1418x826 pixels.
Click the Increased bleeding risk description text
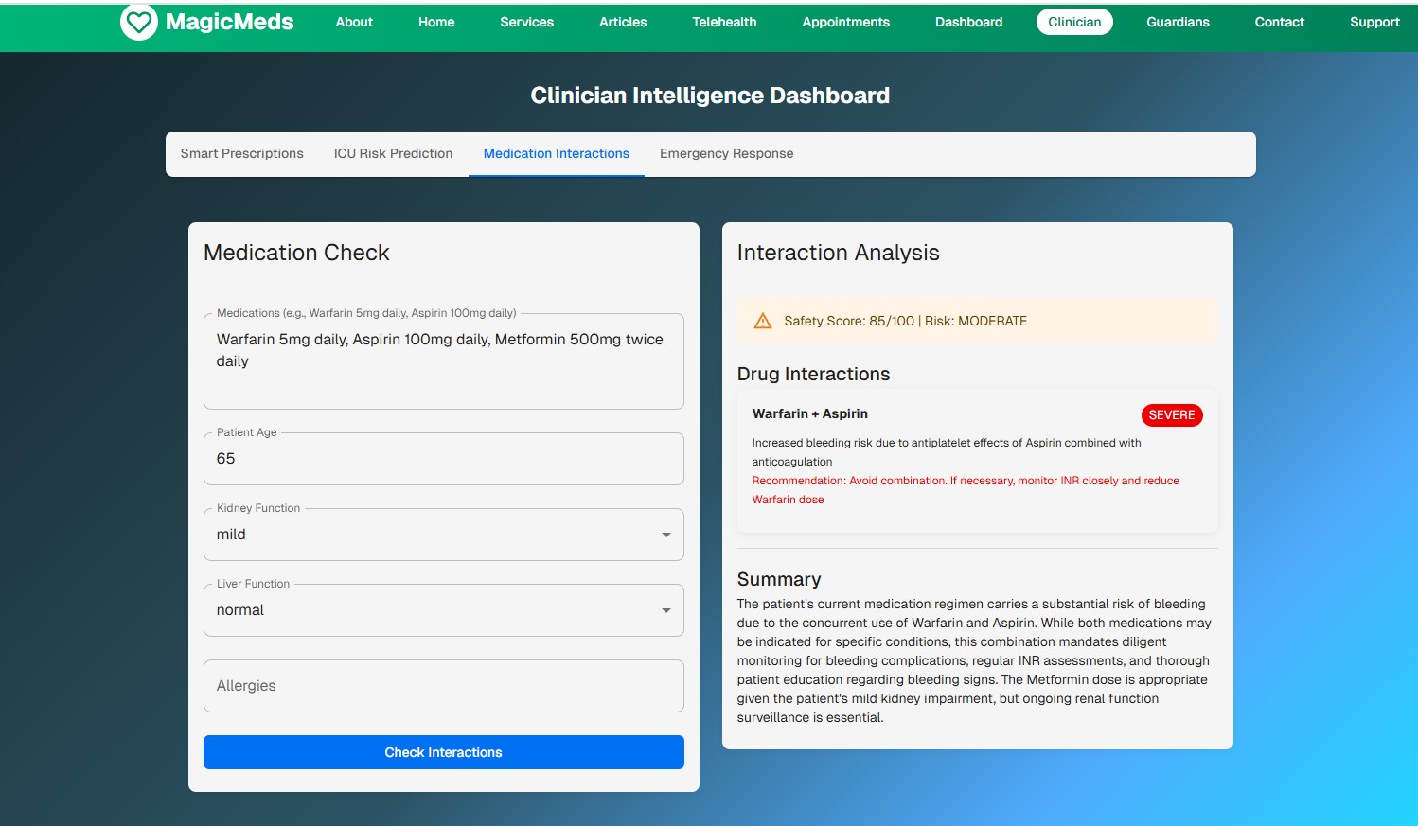[947, 452]
